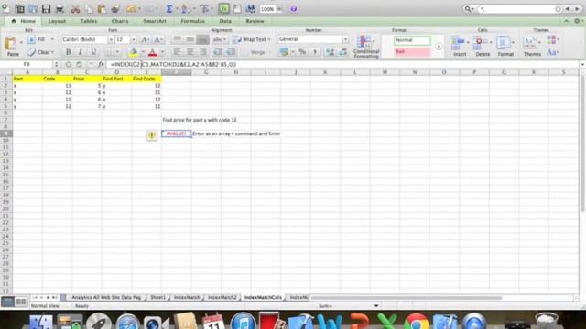Screen dimensions: 586x329
Task: Apply red font color swatch
Action: [152, 52]
